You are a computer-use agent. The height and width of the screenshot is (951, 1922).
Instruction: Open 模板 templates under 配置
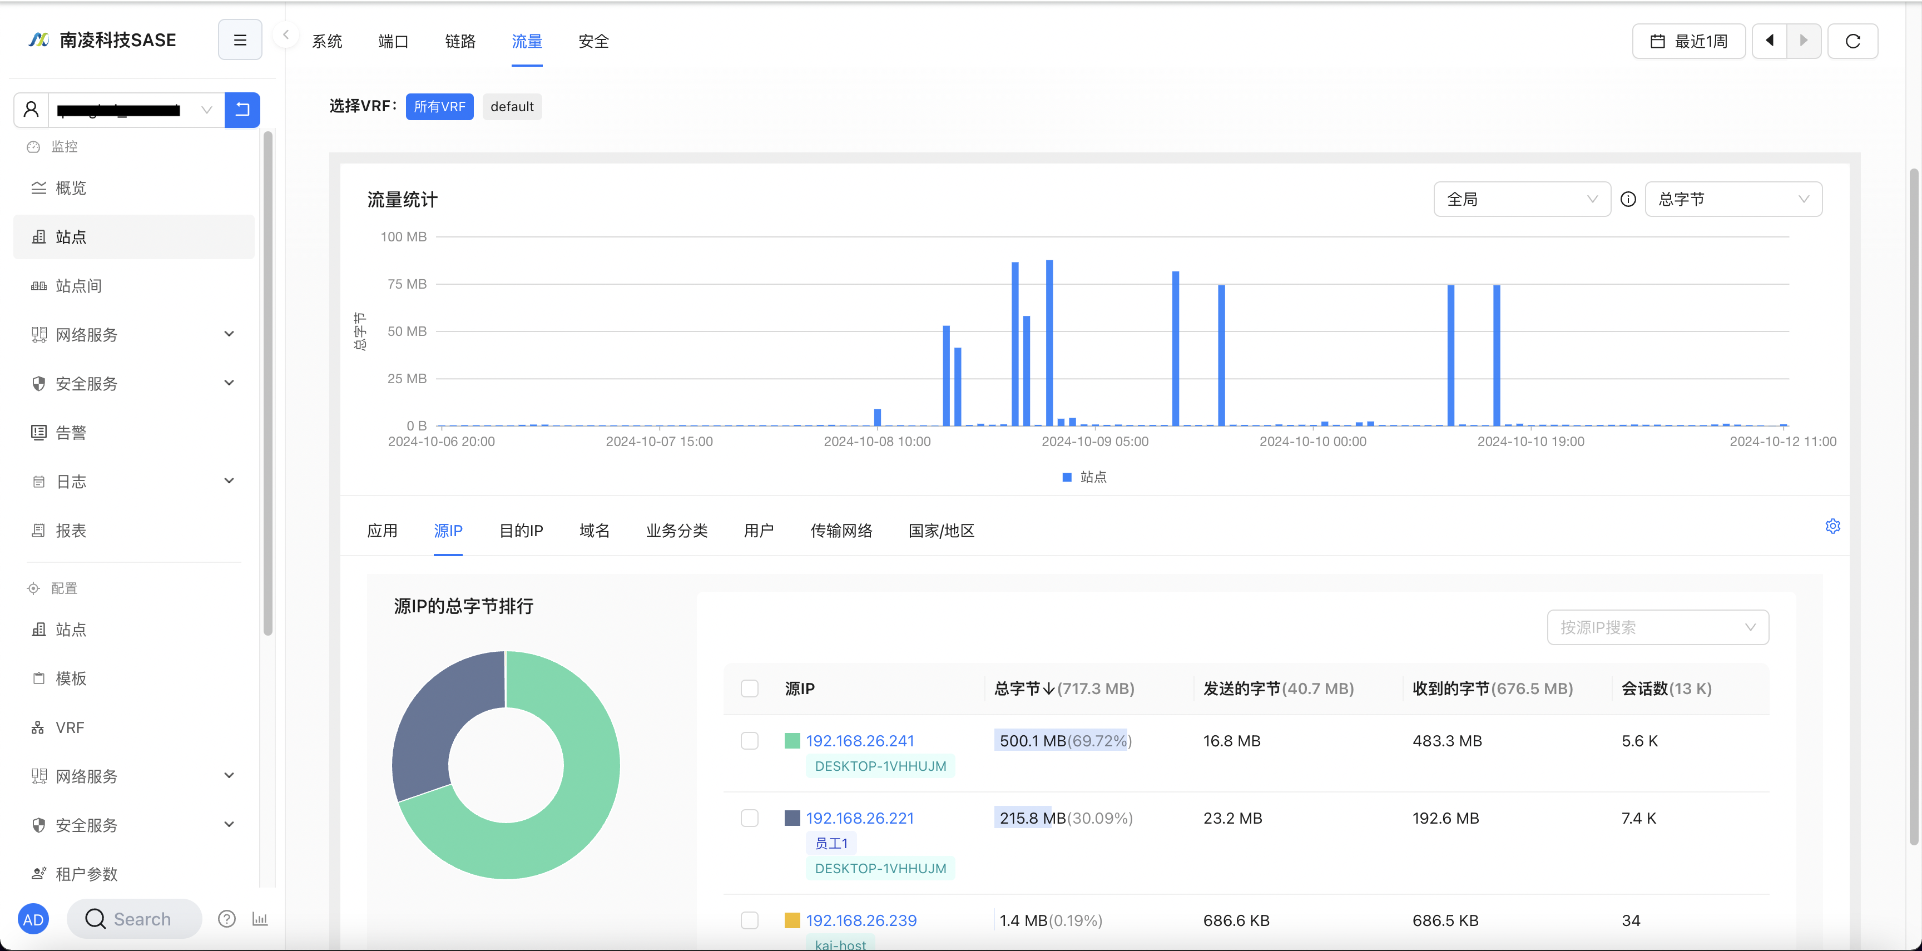[134, 678]
